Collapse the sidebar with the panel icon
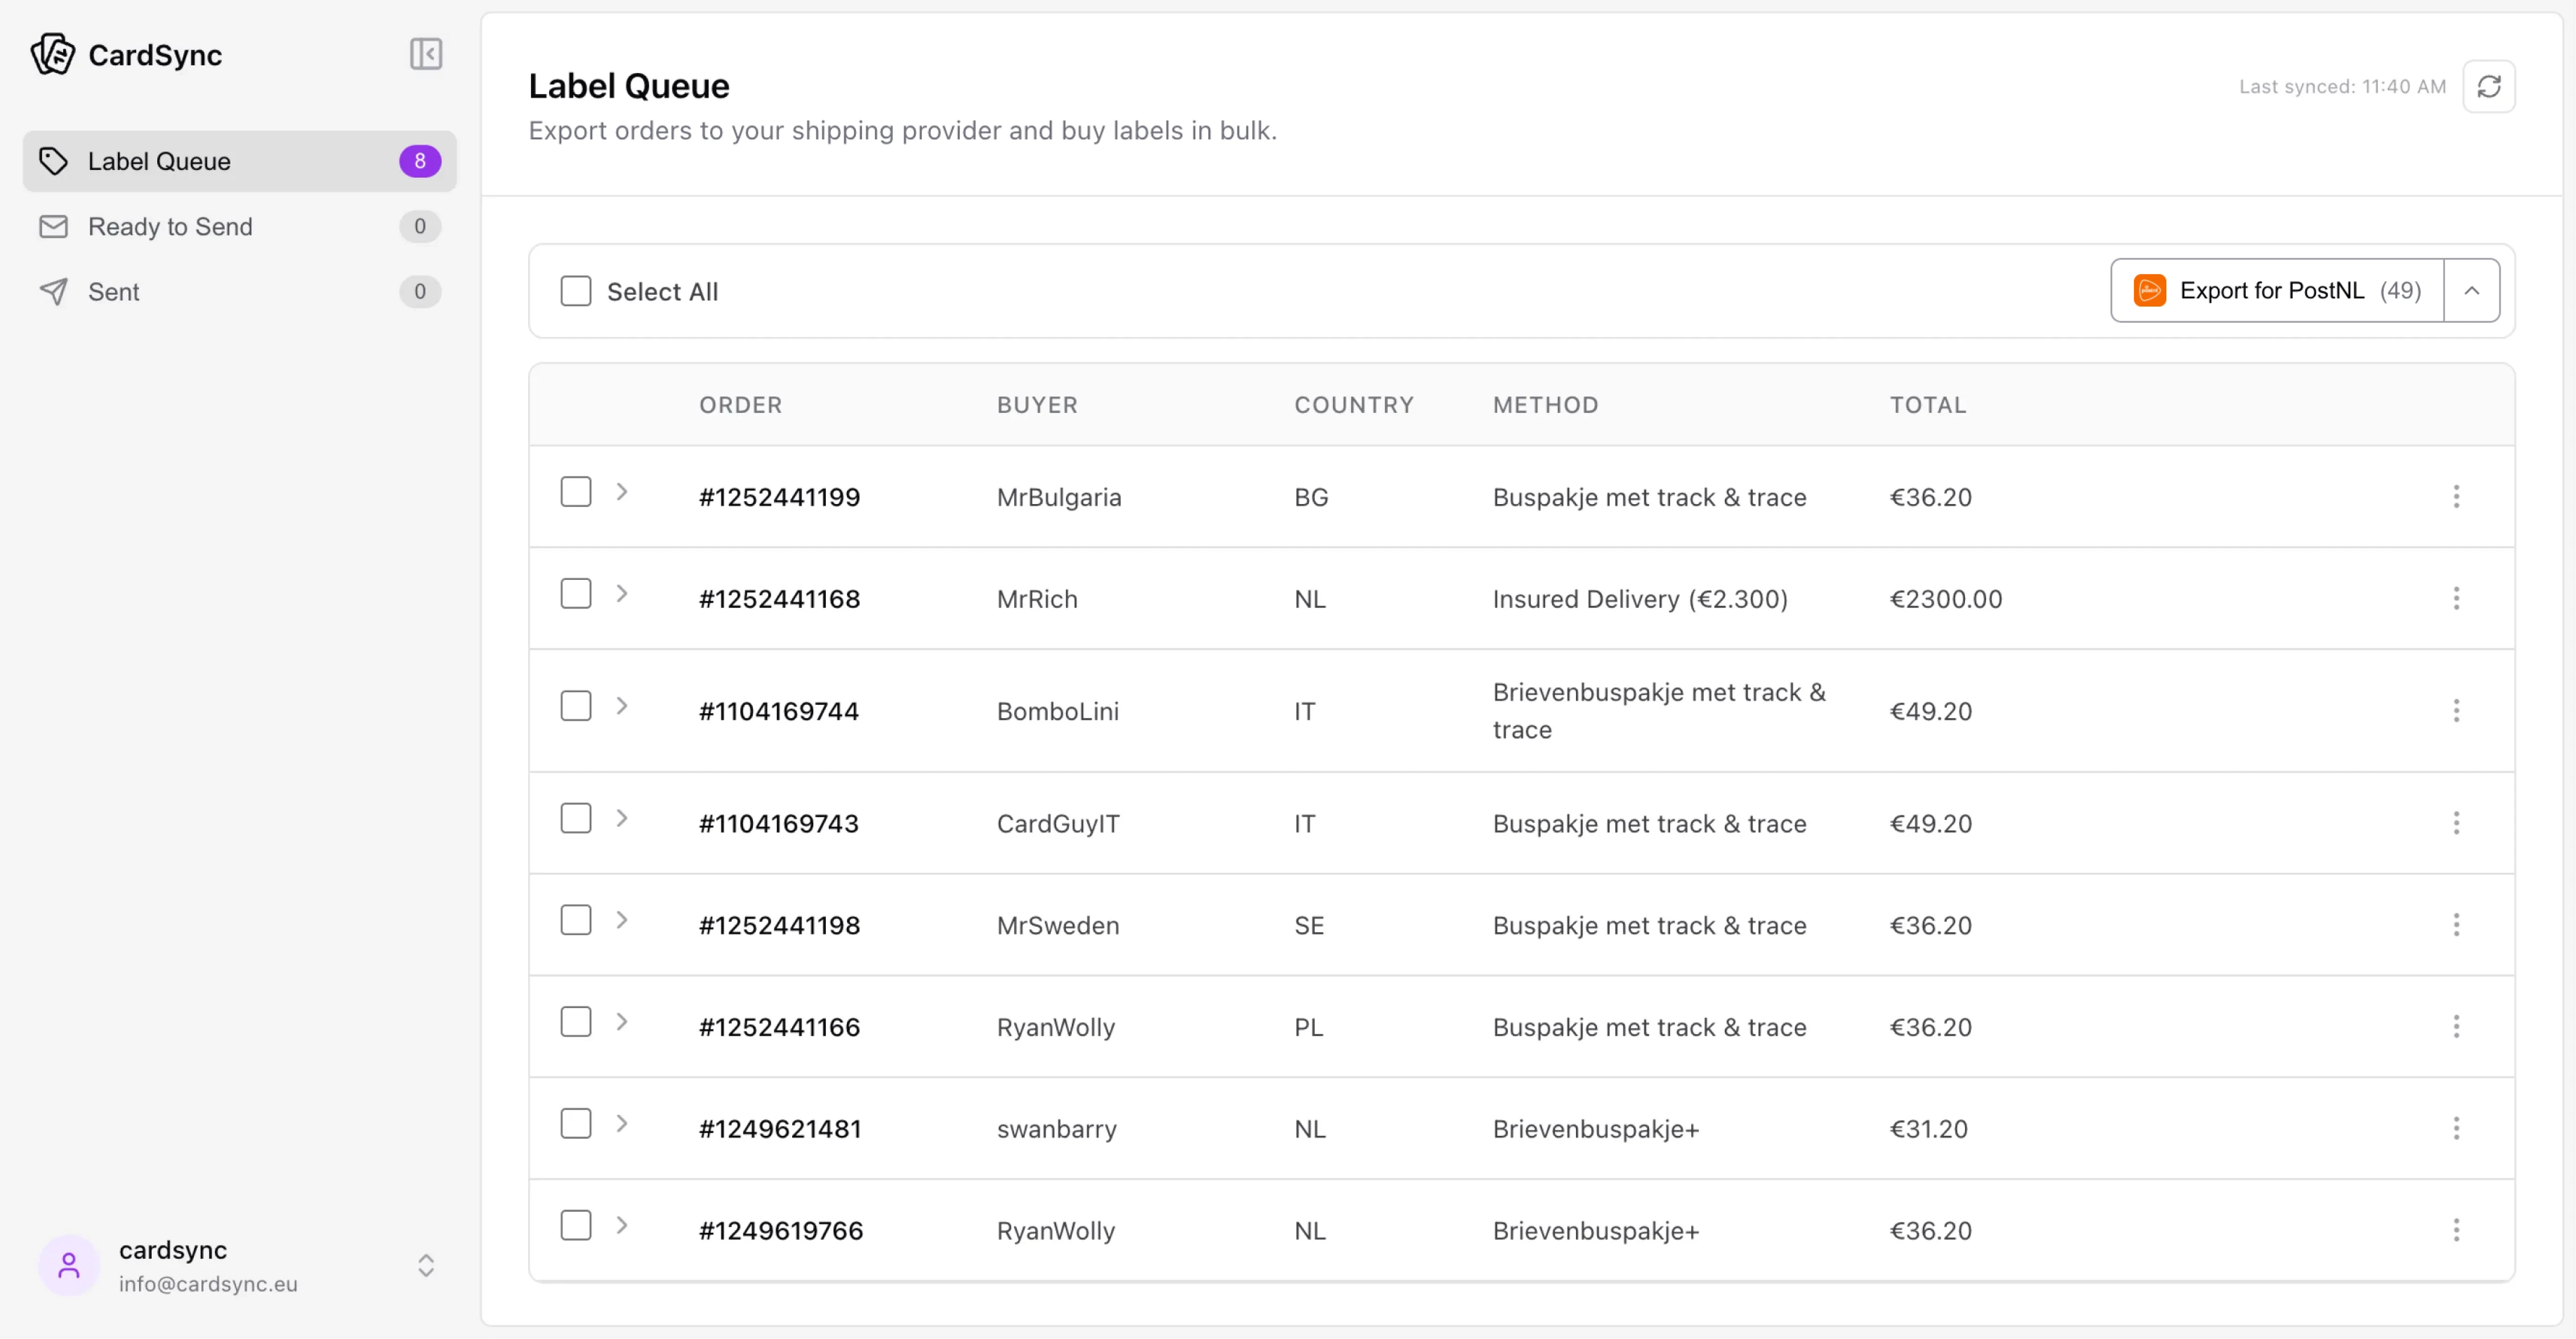Viewport: 2576px width, 1339px height. [425, 54]
